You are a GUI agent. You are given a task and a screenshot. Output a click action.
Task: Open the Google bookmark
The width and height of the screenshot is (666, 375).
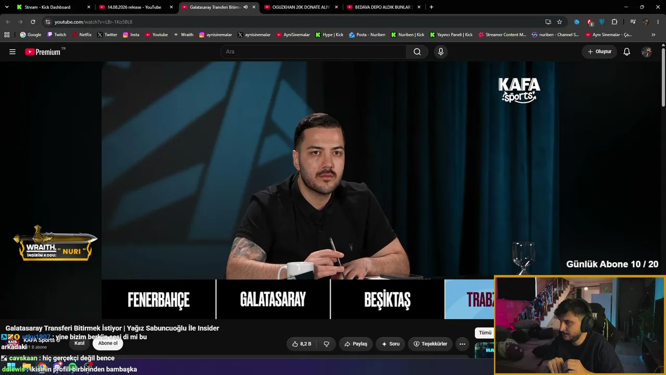[31, 35]
